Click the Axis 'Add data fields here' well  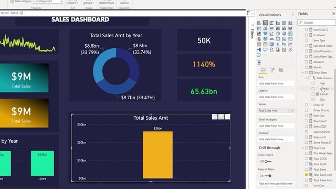pos(276,83)
